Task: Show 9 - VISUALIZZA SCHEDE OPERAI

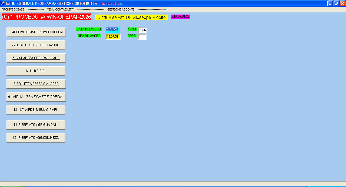Action: (36, 97)
